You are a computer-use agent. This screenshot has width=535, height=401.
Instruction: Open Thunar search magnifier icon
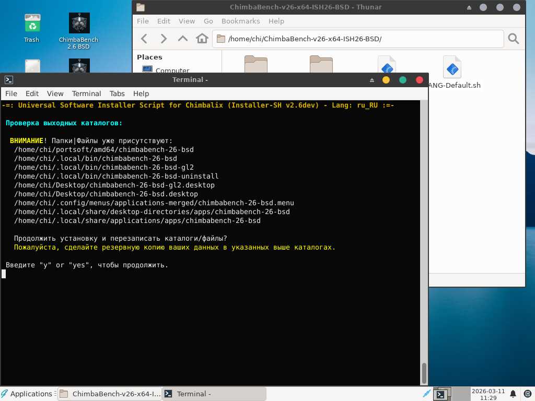[x=513, y=39]
